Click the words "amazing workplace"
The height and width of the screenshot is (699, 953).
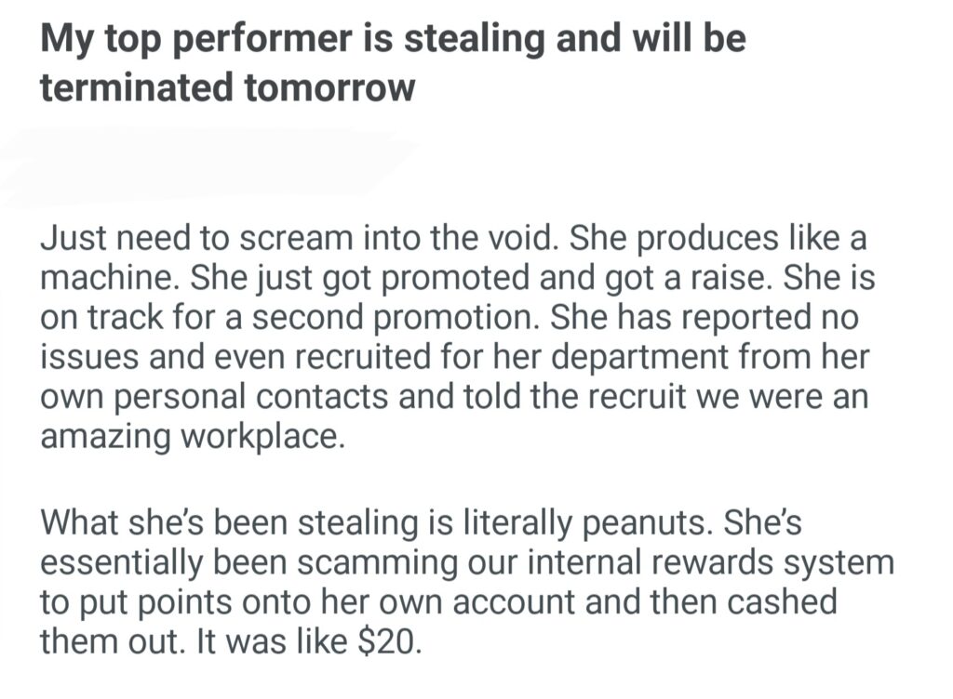(x=192, y=437)
